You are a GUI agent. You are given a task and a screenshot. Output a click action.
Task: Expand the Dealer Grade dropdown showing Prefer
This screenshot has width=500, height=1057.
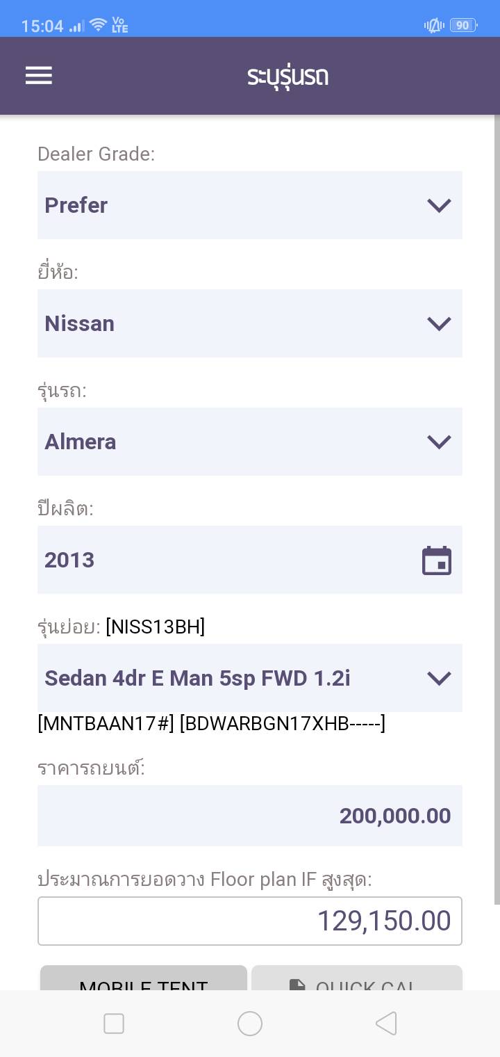(249, 205)
